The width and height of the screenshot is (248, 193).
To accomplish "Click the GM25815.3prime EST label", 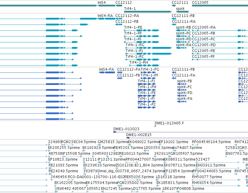I will pos(113,142).
